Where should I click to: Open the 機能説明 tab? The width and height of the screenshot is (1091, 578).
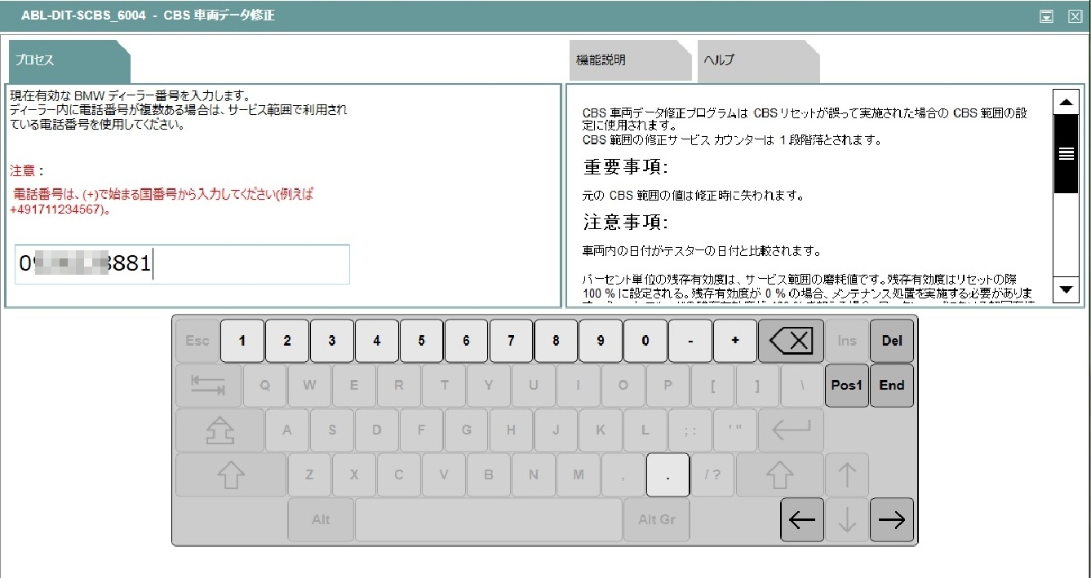click(629, 61)
